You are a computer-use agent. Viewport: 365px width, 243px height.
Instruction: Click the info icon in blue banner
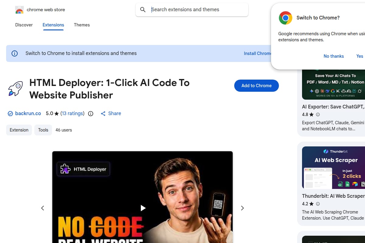pos(15,53)
